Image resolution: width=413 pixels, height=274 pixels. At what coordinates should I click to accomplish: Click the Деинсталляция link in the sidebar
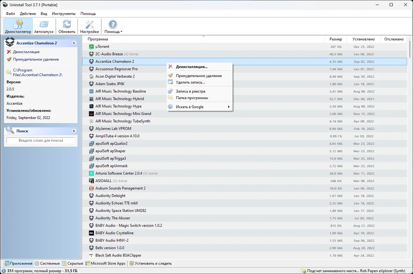coord(26,52)
